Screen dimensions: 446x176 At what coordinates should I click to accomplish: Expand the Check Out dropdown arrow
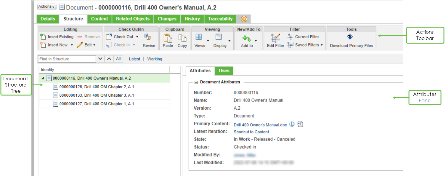[137, 37]
